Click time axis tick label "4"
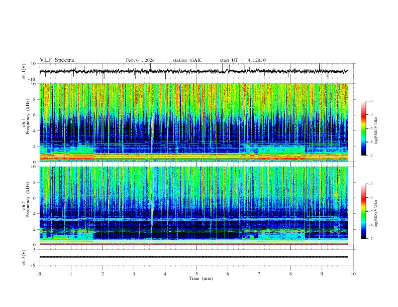Screen dimensions: 398x307 coord(165,274)
